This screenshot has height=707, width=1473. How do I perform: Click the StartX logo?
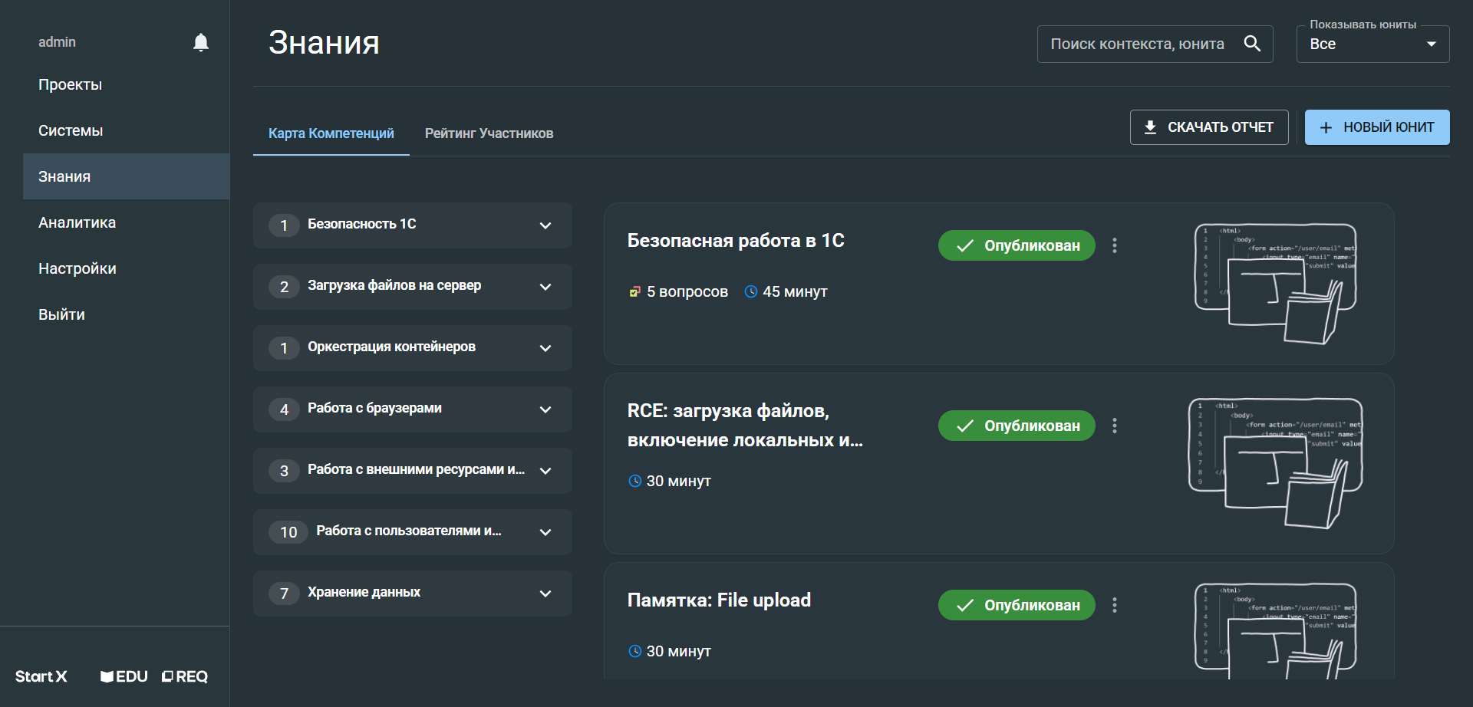pyautogui.click(x=41, y=676)
